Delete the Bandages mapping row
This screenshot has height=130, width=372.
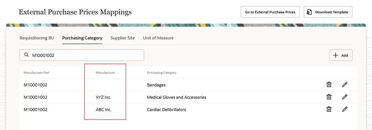click(329, 85)
